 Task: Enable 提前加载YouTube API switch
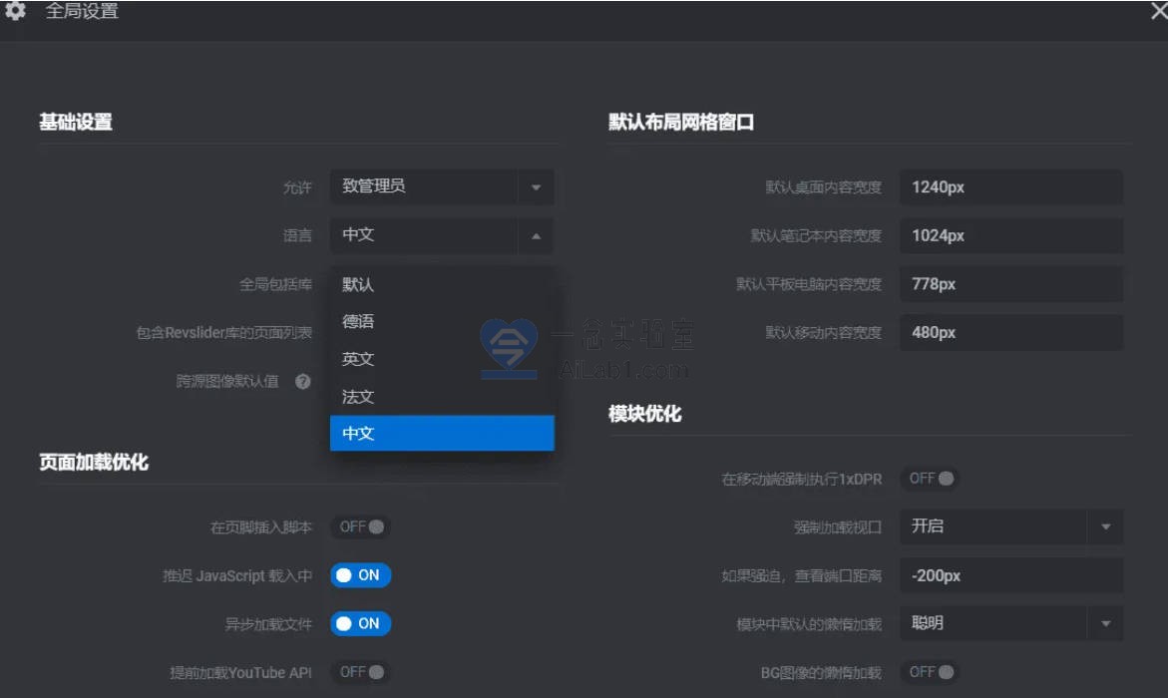pyautogui.click(x=361, y=672)
